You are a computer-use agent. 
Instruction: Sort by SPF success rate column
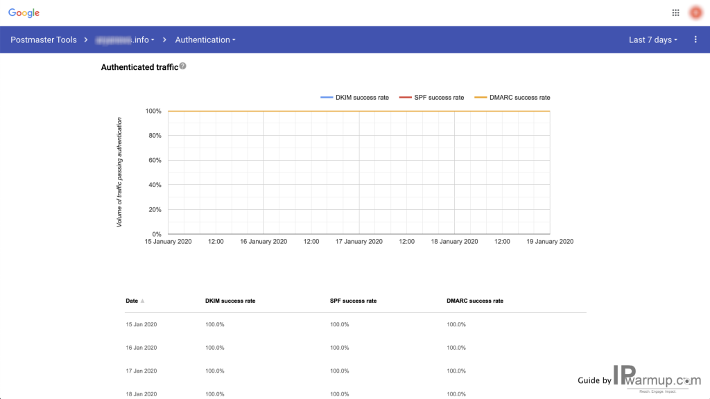click(353, 301)
